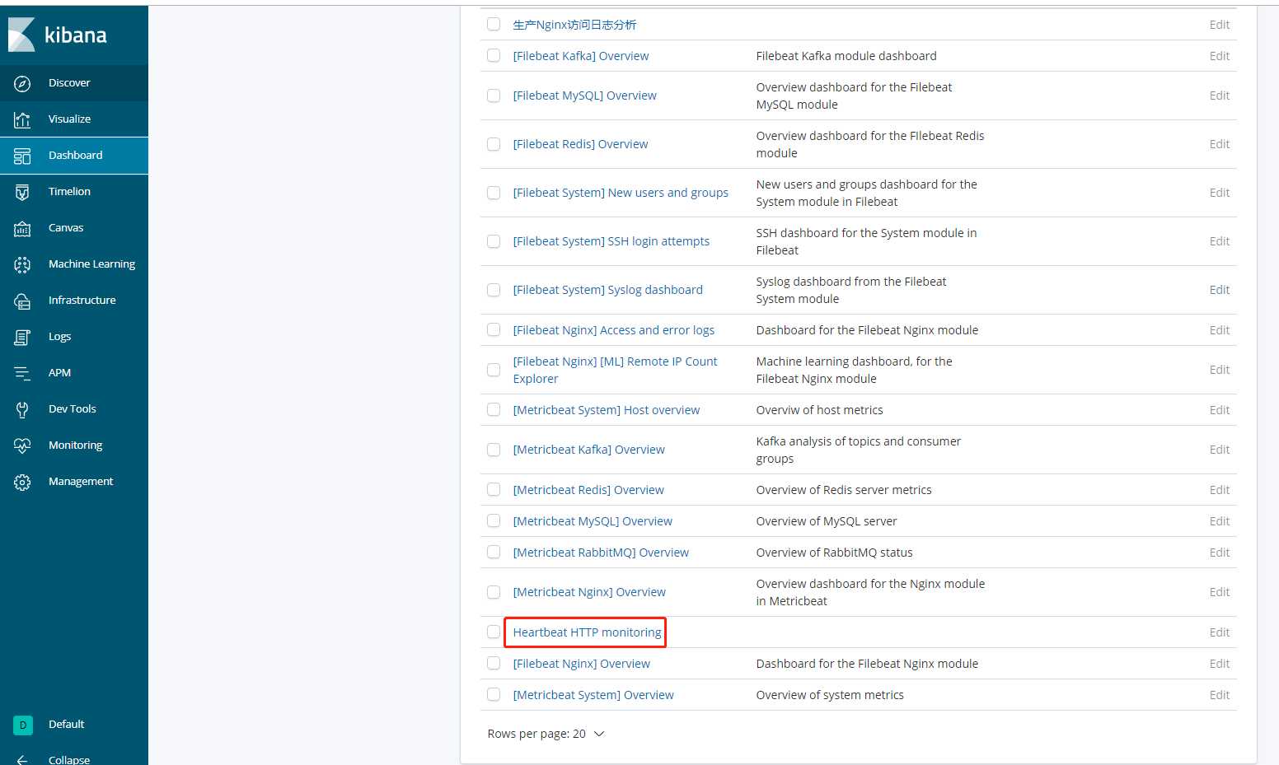Open [Filebeat Nginx] [ML] Remote IP Count Explorer

coord(615,370)
